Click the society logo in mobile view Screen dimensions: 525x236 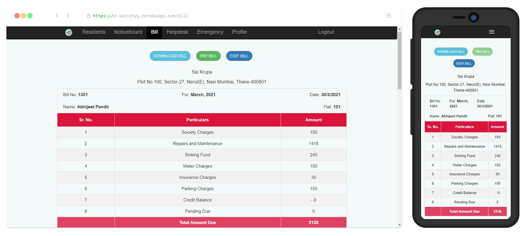[437, 32]
